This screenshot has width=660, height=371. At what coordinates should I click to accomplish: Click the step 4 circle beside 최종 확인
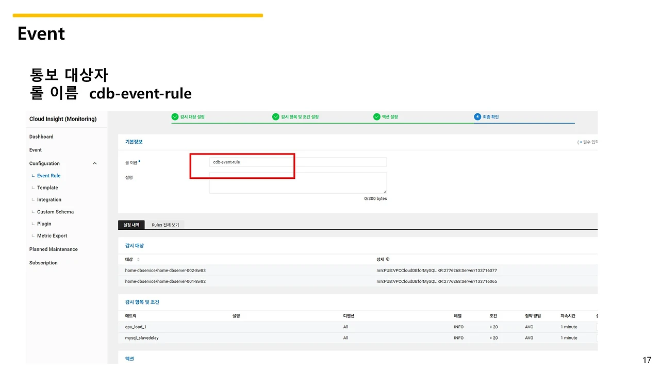tap(477, 117)
